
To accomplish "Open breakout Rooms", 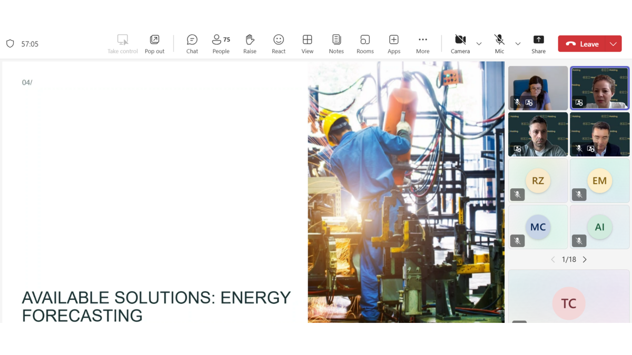I will 365,44.
